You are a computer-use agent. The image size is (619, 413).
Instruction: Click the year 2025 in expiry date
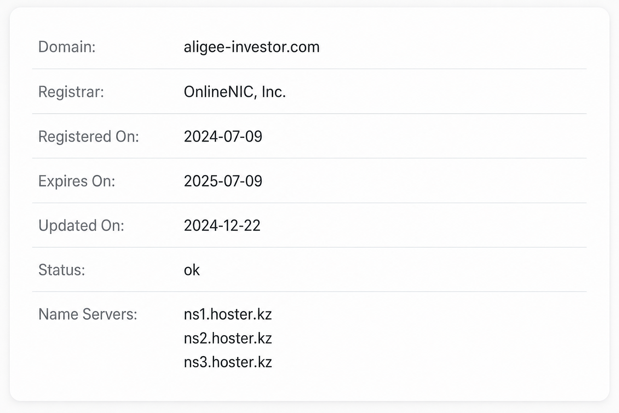(x=199, y=181)
